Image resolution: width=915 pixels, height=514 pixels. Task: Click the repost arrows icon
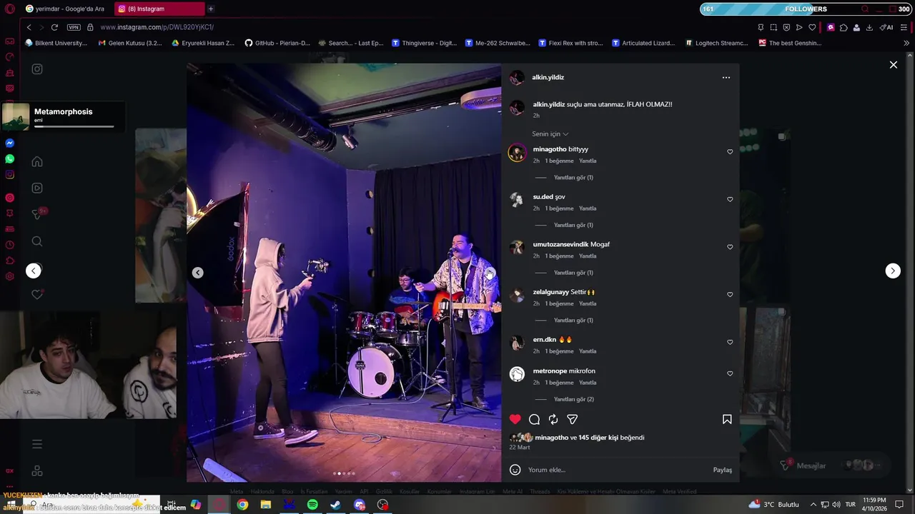pyautogui.click(x=553, y=419)
